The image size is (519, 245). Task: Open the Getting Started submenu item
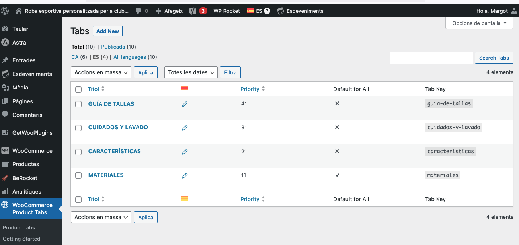coord(21,239)
